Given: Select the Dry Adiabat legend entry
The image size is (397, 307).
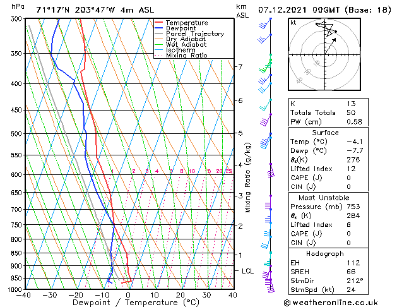Looking at the screenshot, I should [x=186, y=39].
